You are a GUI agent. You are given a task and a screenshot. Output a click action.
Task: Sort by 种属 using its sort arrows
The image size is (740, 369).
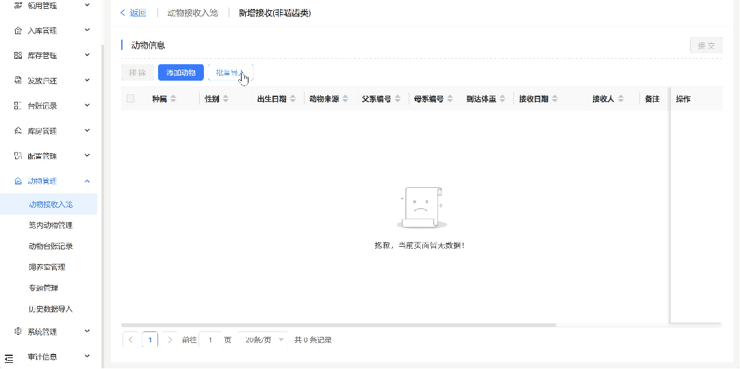pyautogui.click(x=173, y=99)
